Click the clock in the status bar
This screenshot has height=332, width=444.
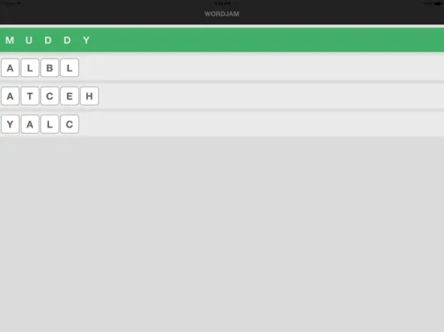click(223, 3)
